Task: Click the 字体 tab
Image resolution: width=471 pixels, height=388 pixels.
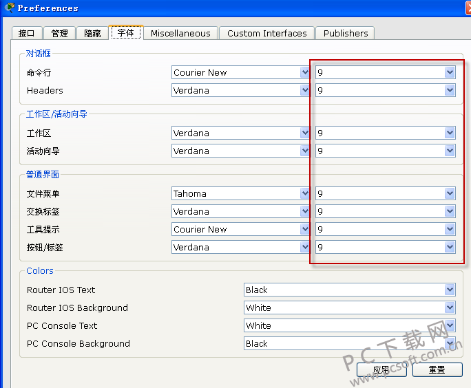Action: click(x=126, y=32)
